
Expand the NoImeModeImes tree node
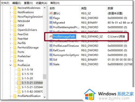tap(11, 8)
